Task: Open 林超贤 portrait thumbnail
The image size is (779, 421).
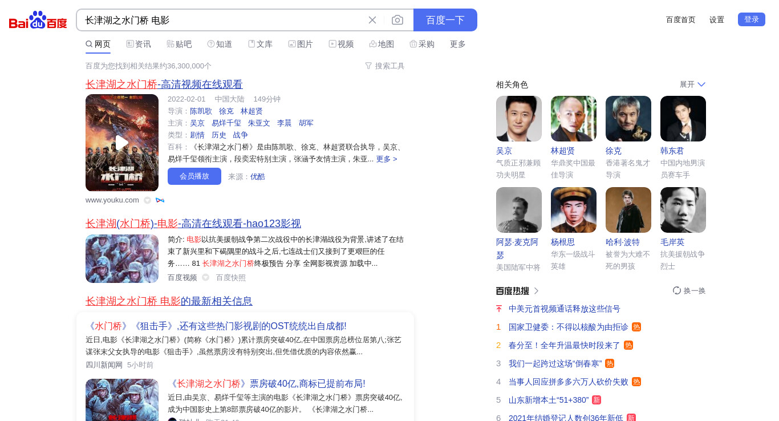Action: click(574, 119)
